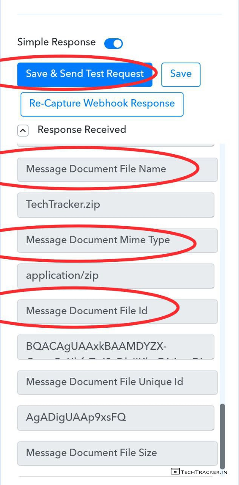
Task: Collapse the Response Received section
Action: (23, 131)
